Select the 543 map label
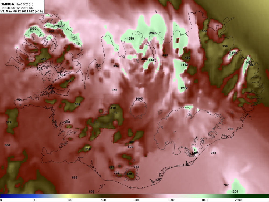This screenshot has width=269, height=202. (116, 66)
